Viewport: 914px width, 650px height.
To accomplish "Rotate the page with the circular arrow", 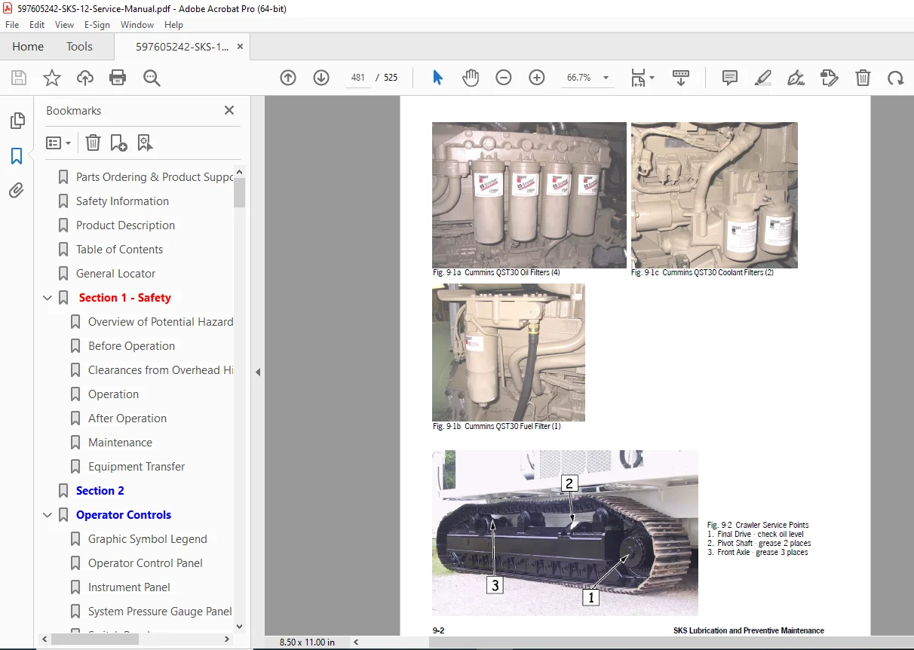I will pyautogui.click(x=895, y=78).
